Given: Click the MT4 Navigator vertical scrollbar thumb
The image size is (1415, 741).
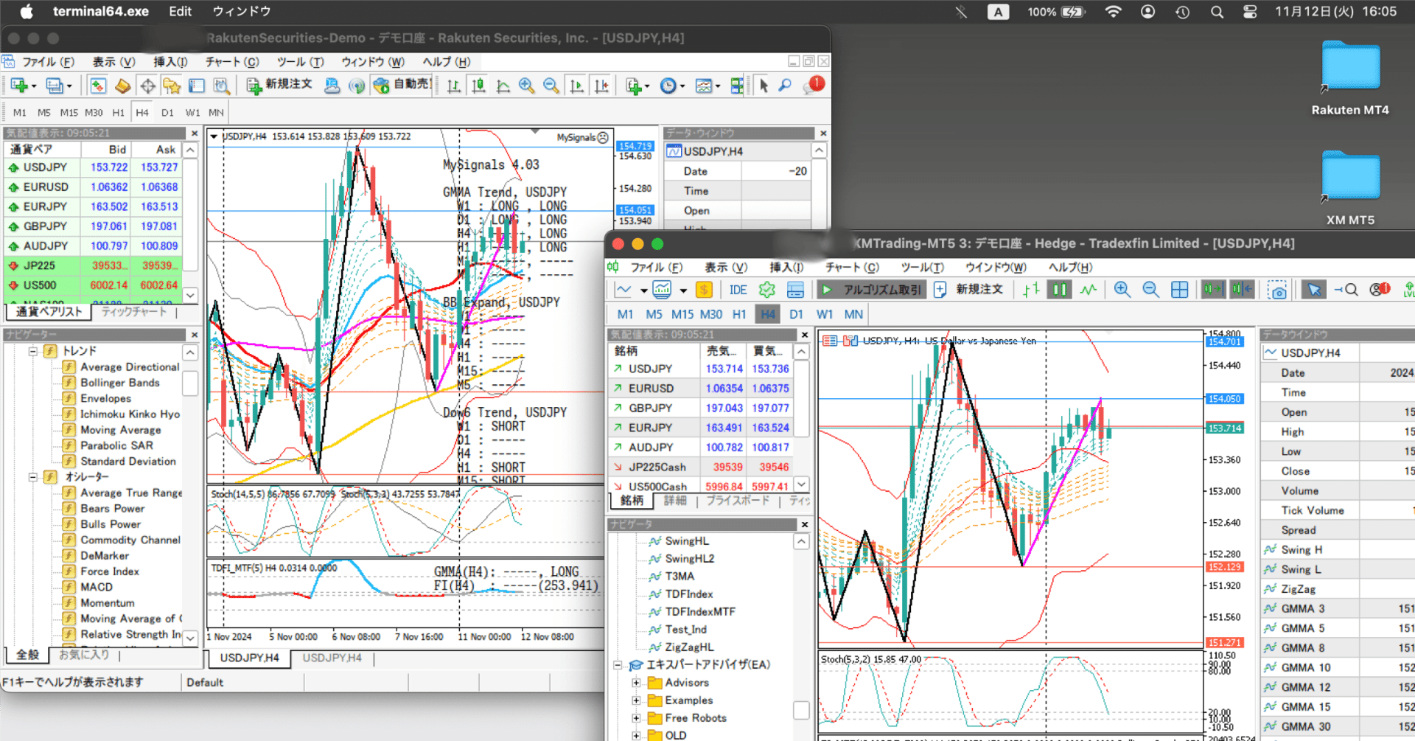Looking at the screenshot, I should pos(190,383).
